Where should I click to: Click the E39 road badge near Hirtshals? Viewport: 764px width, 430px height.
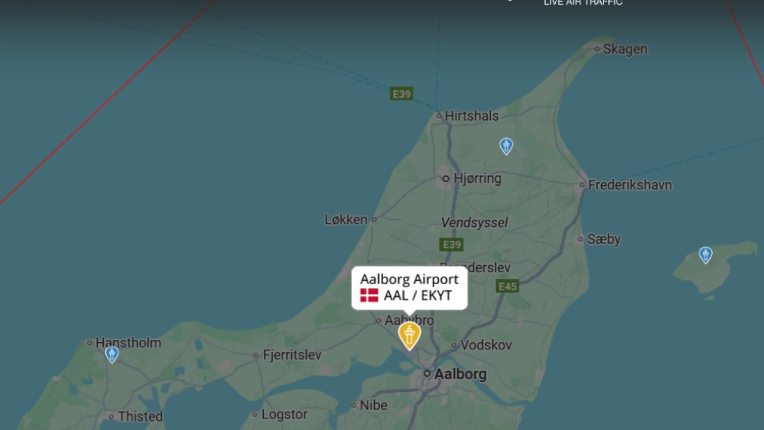tap(402, 94)
